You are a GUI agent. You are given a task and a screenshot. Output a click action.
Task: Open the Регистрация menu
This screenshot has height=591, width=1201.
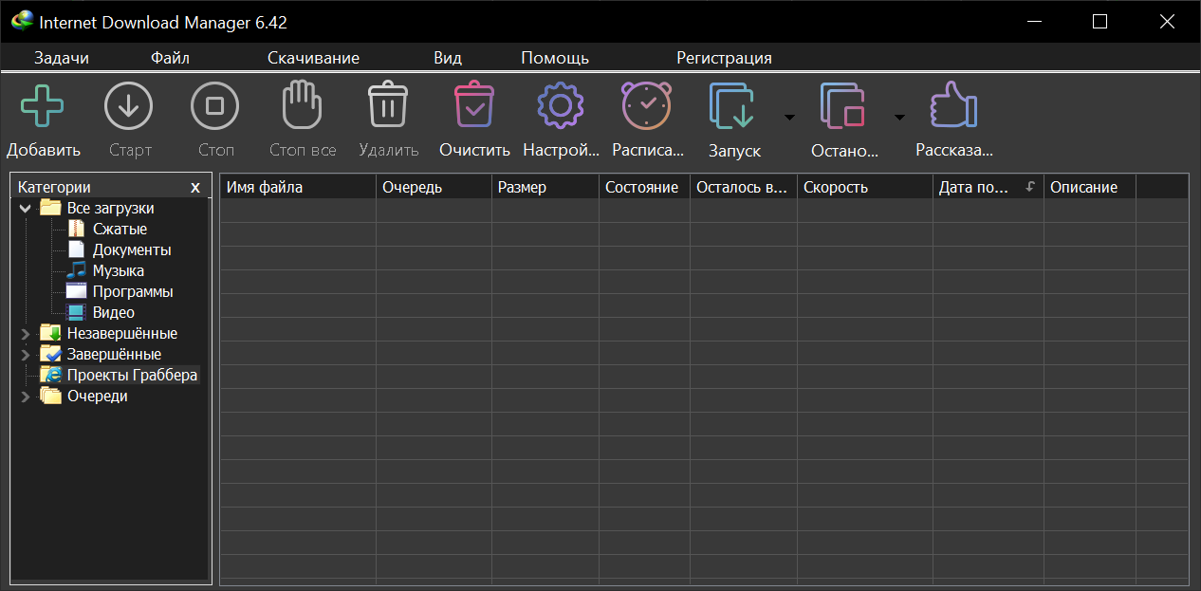coord(724,58)
